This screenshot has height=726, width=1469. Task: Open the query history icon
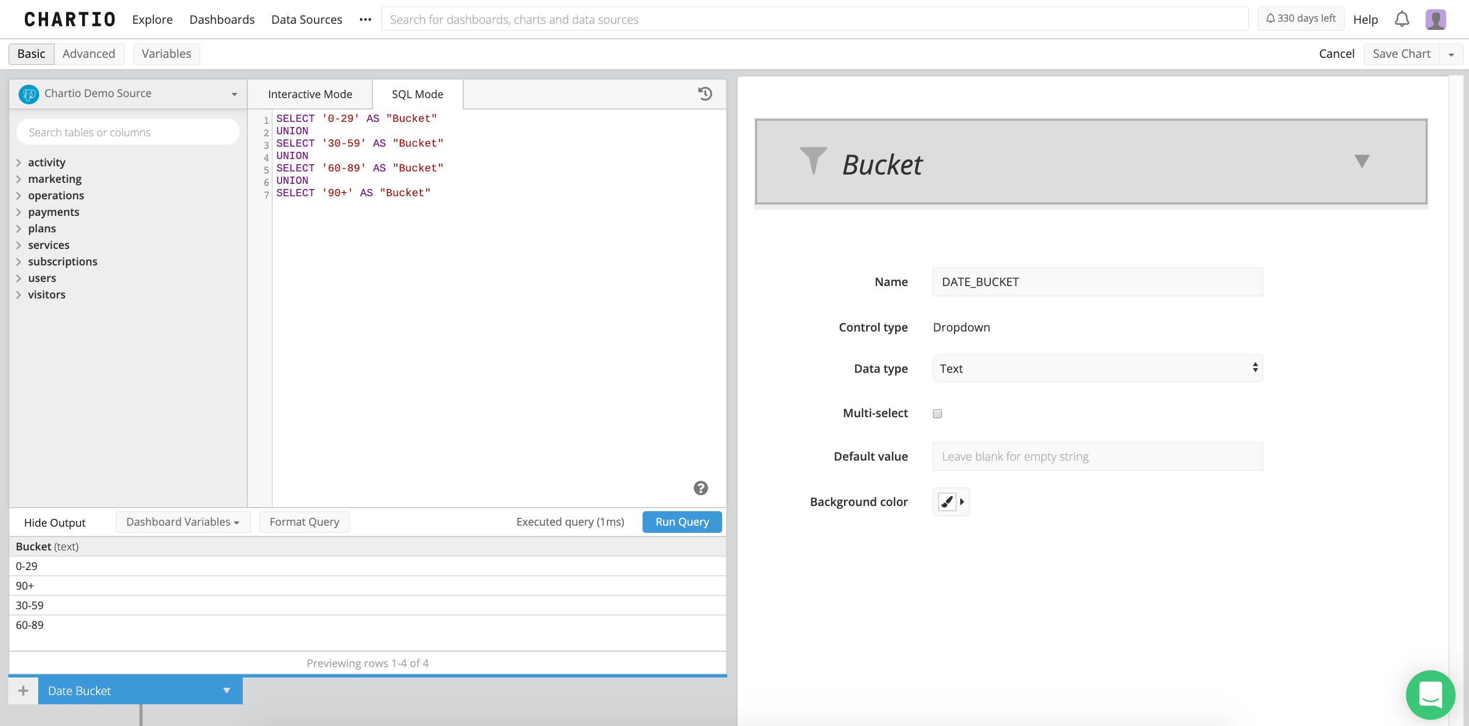[706, 93]
